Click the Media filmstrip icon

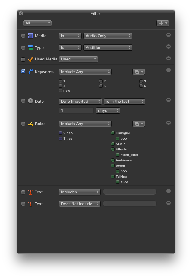30,36
